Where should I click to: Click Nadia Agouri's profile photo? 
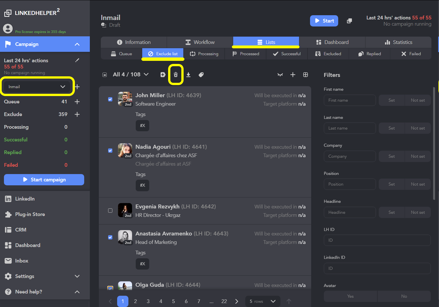[x=125, y=150]
